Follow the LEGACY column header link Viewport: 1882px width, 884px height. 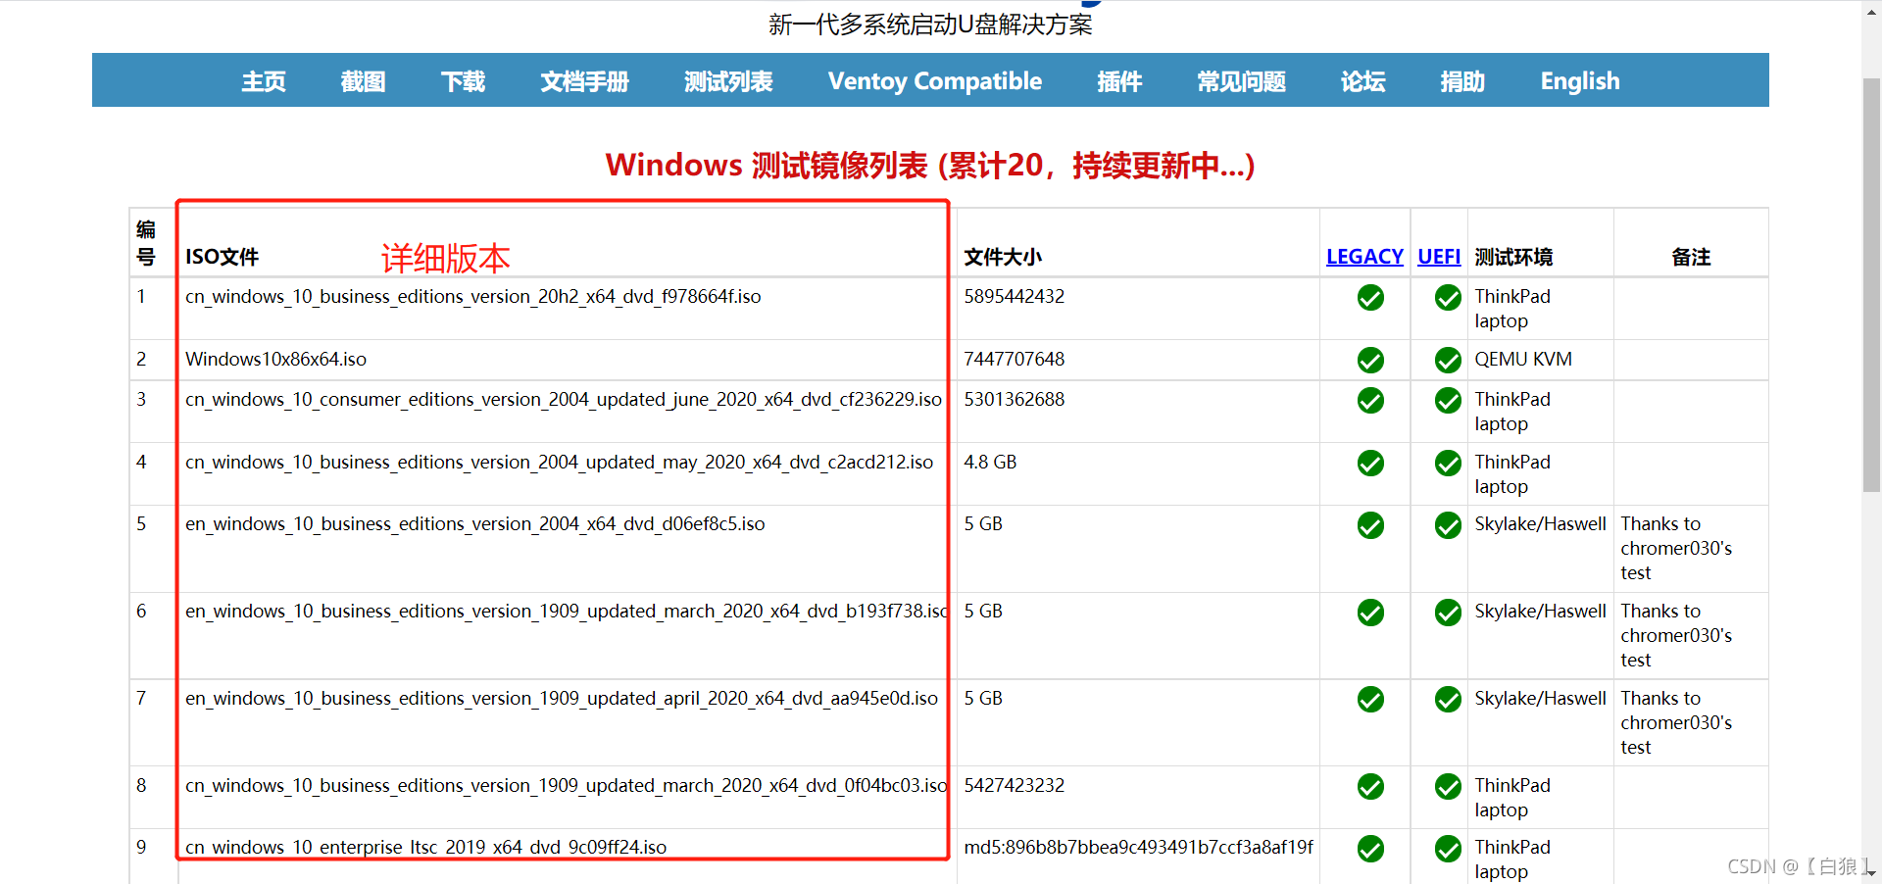pyautogui.click(x=1364, y=257)
